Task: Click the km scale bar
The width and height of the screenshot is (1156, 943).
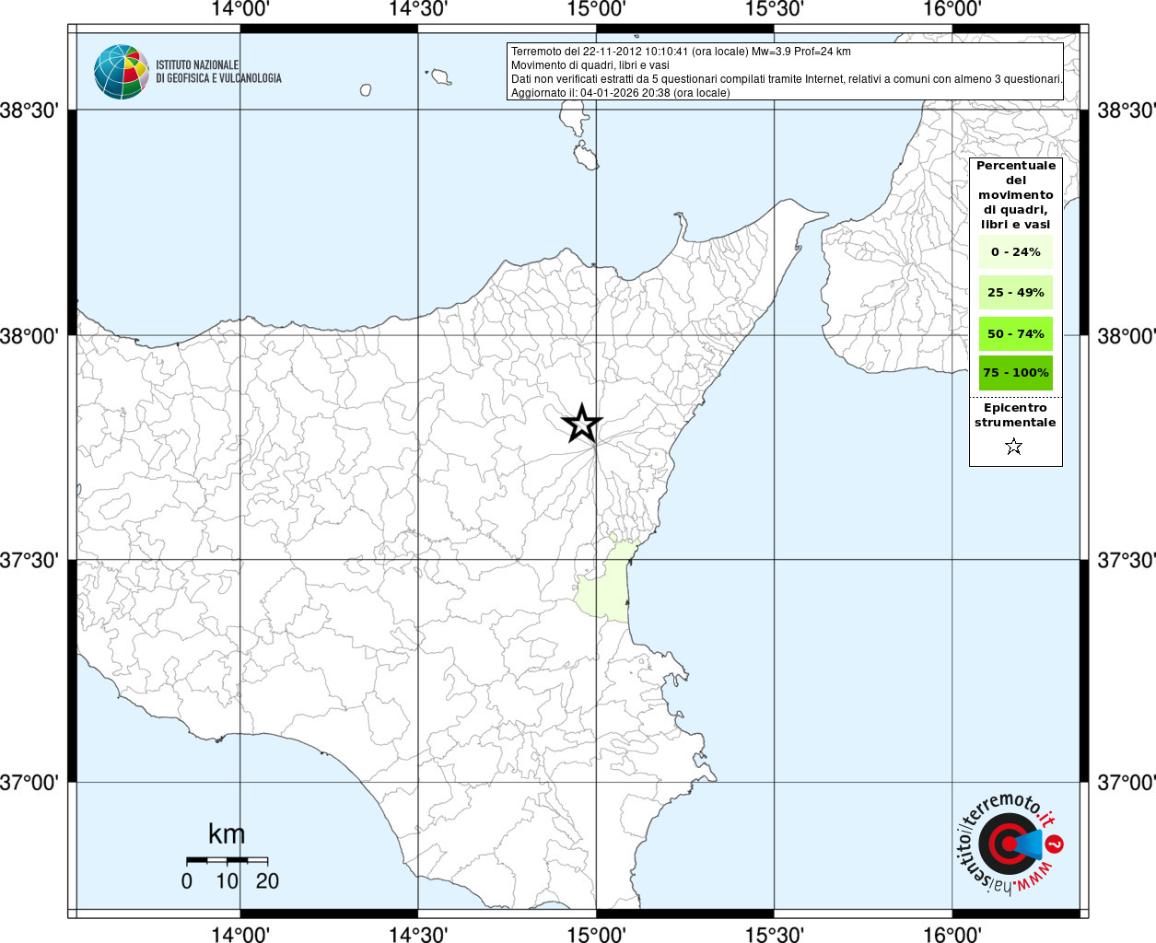Action: click(x=227, y=860)
